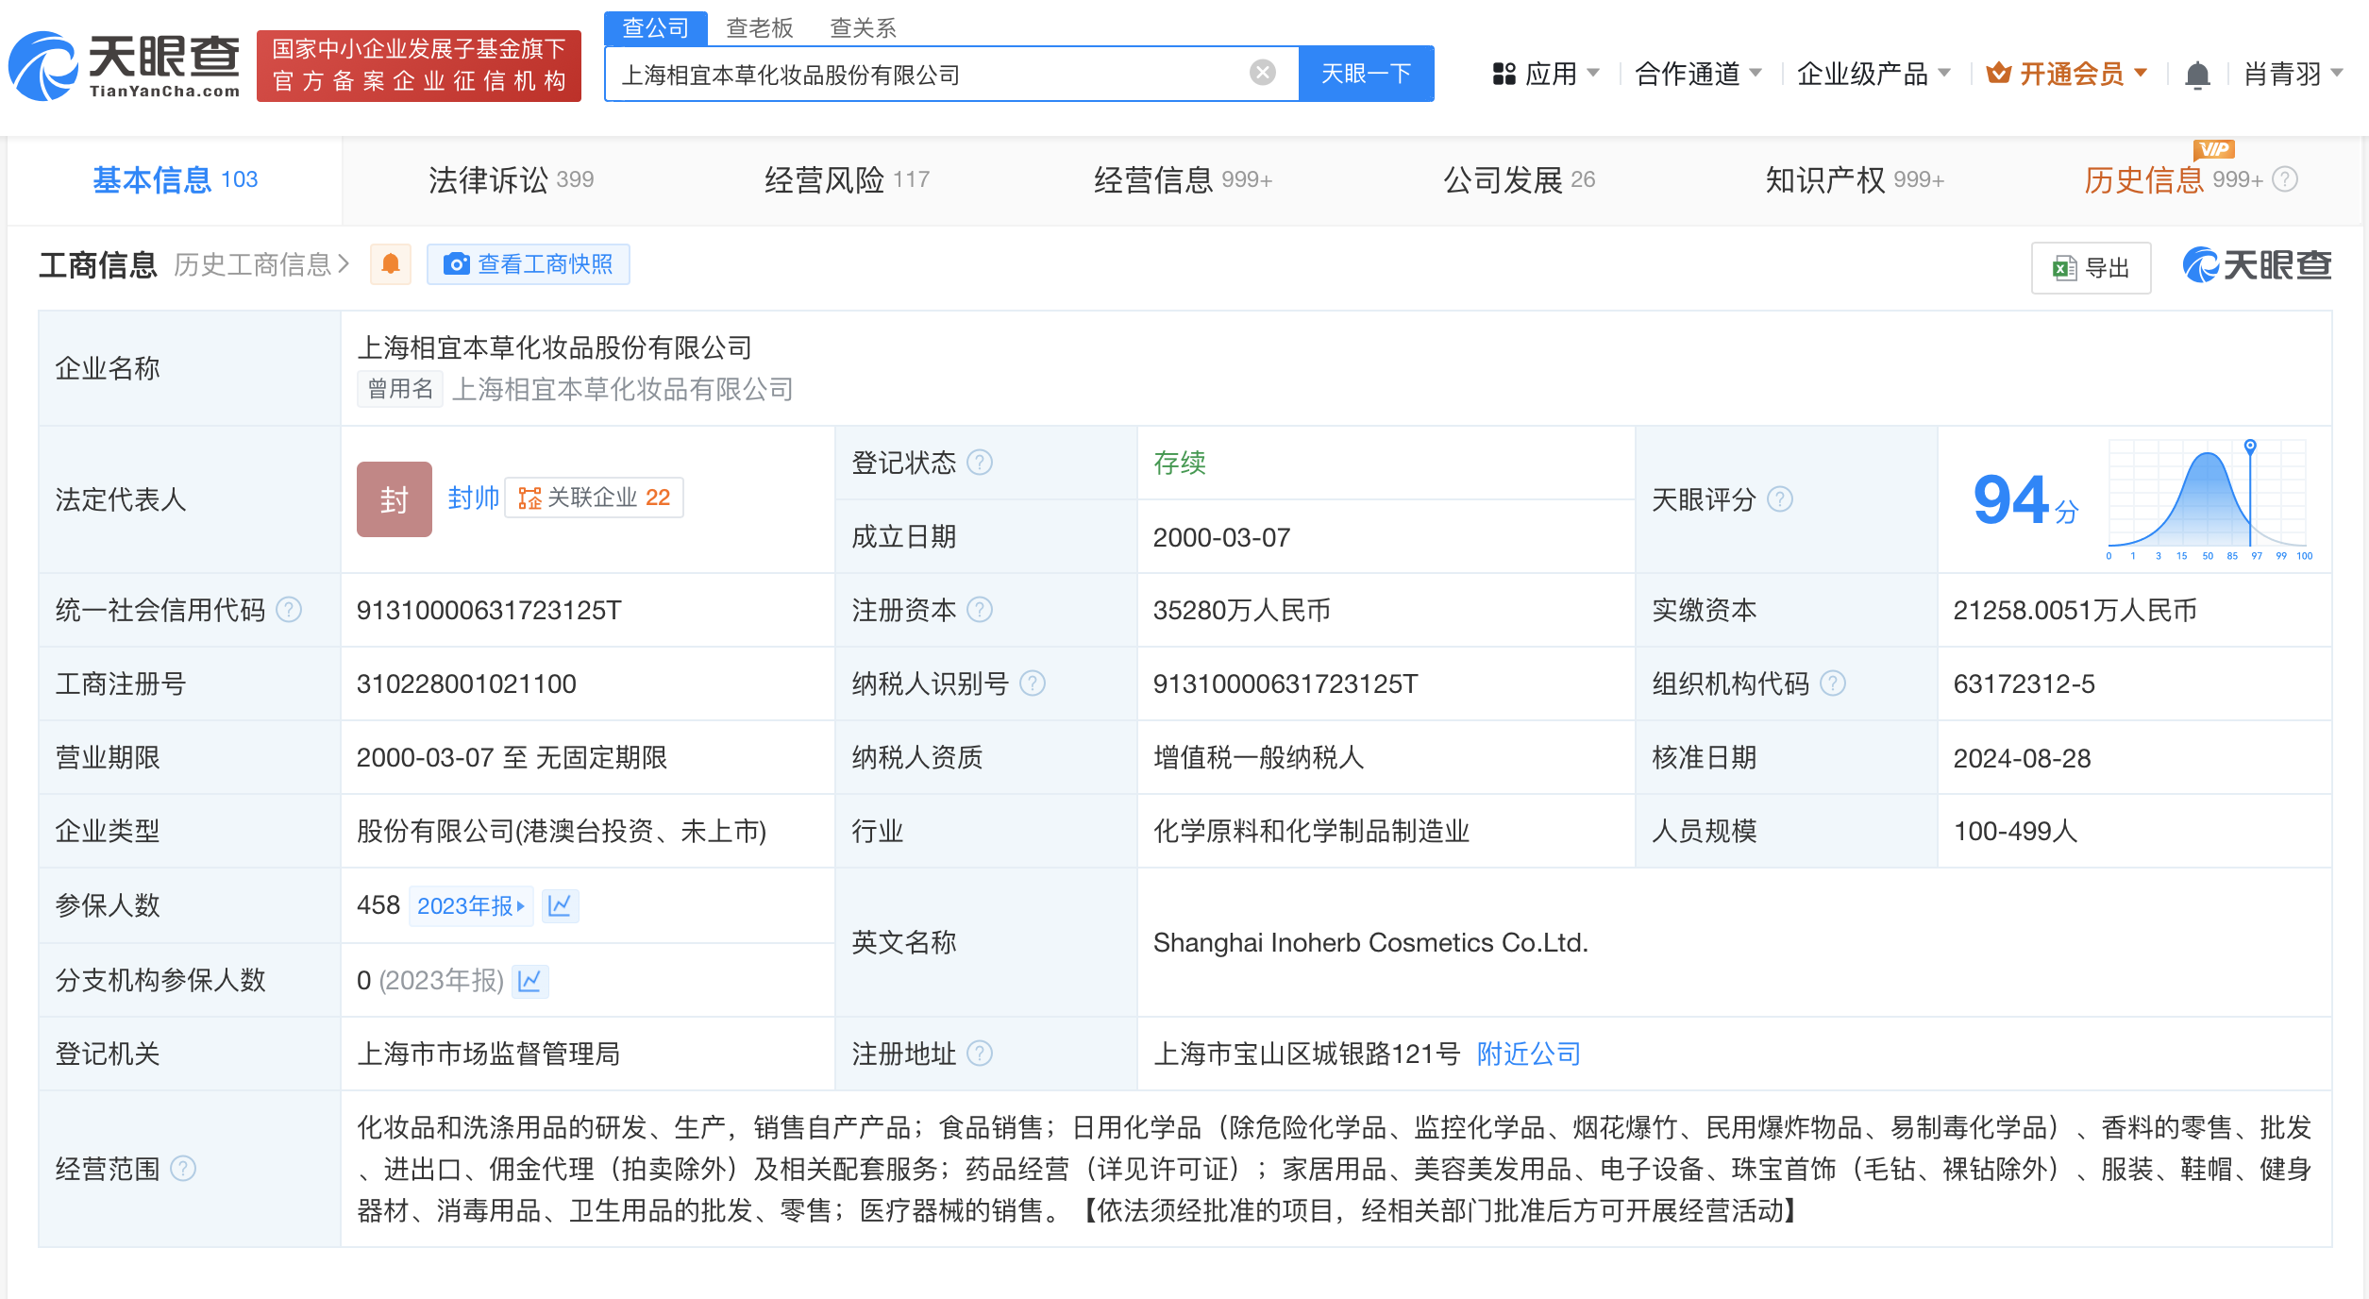This screenshot has height=1299, width=2369.
Task: Click the English name Shanghai Inoherb Cosmetics
Action: tap(1370, 942)
